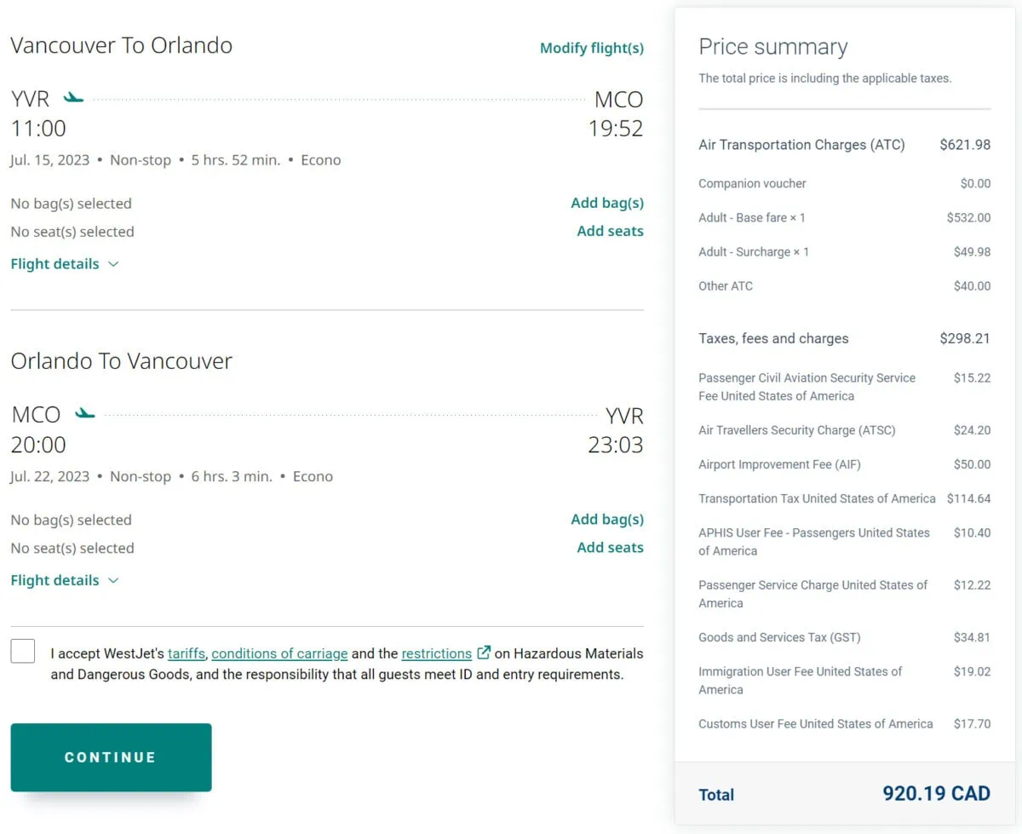Screen dimensions: 1022x834
Task: Click chevron icon next to Vancouver flight details
Action: coord(113,264)
